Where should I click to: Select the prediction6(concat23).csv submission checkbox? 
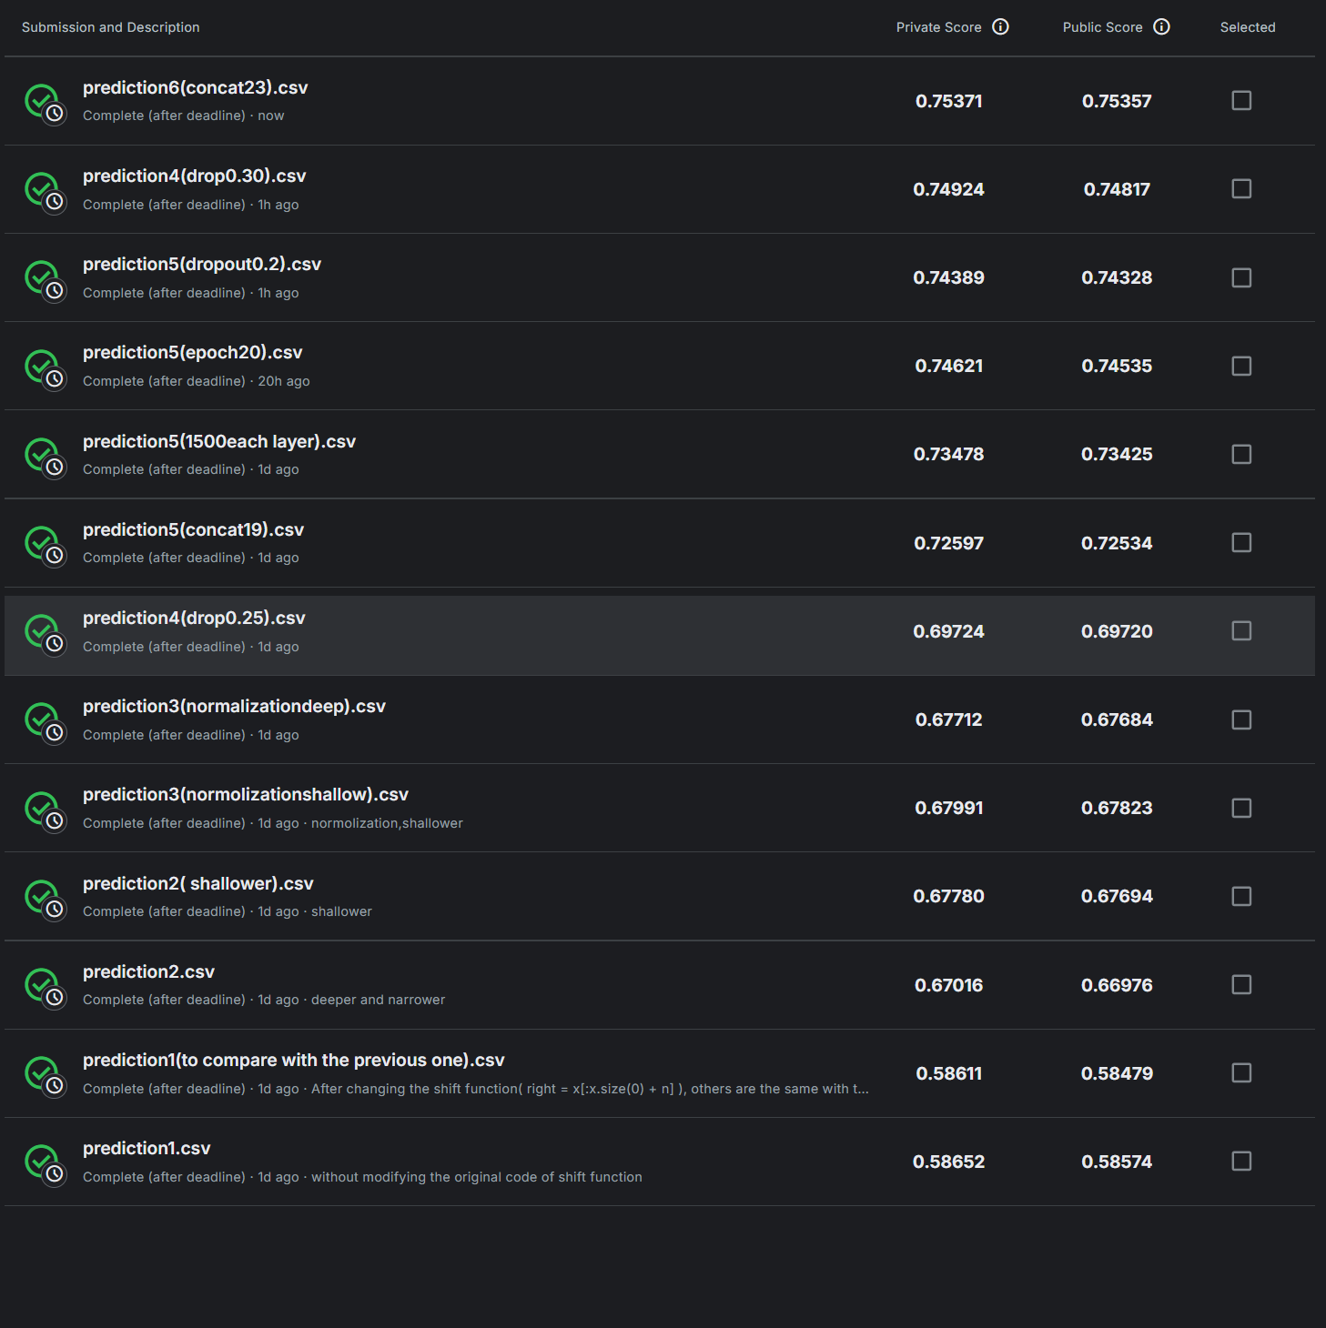[x=1241, y=100]
